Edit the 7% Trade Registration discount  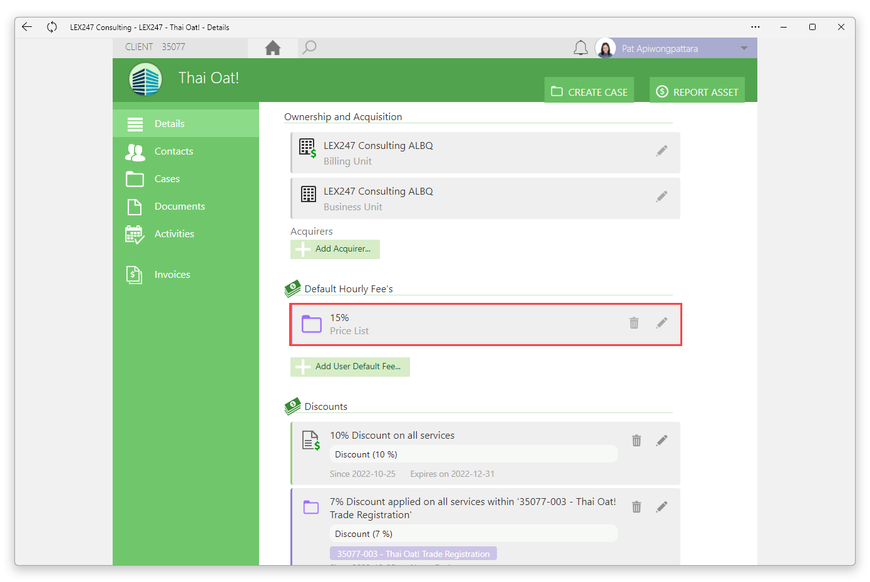662,507
